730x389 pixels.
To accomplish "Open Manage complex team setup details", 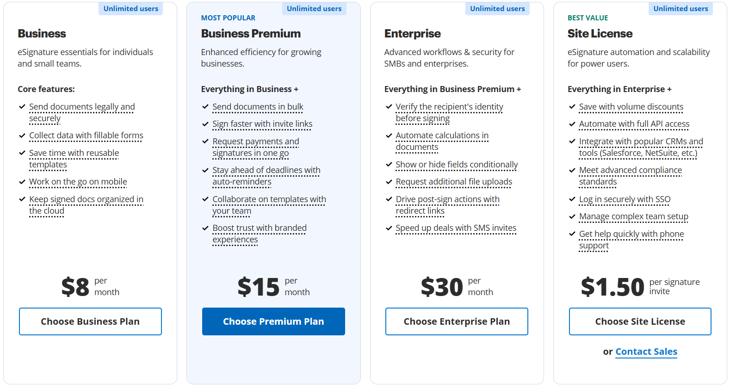I will [x=633, y=216].
